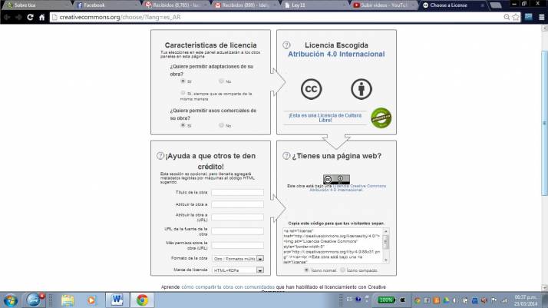548x308 pixels.
Task: Click the help icon beside Tienes una página web
Action: (286, 156)
